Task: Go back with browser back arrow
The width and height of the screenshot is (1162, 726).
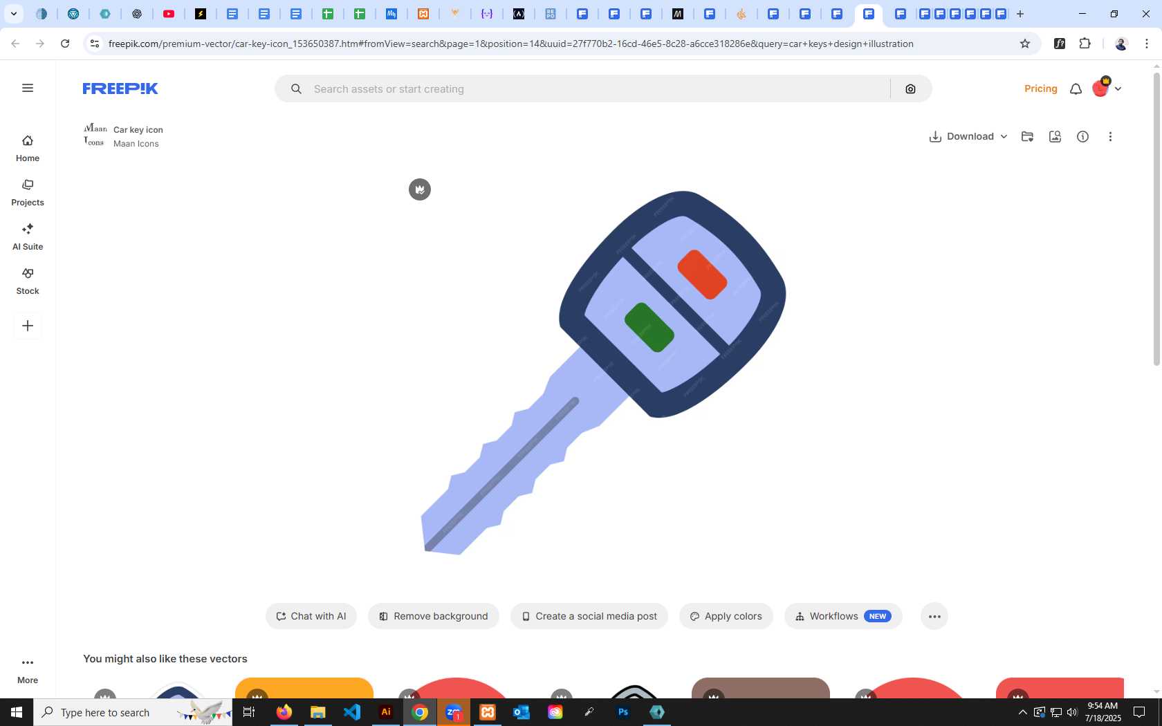Action: pos(15,44)
